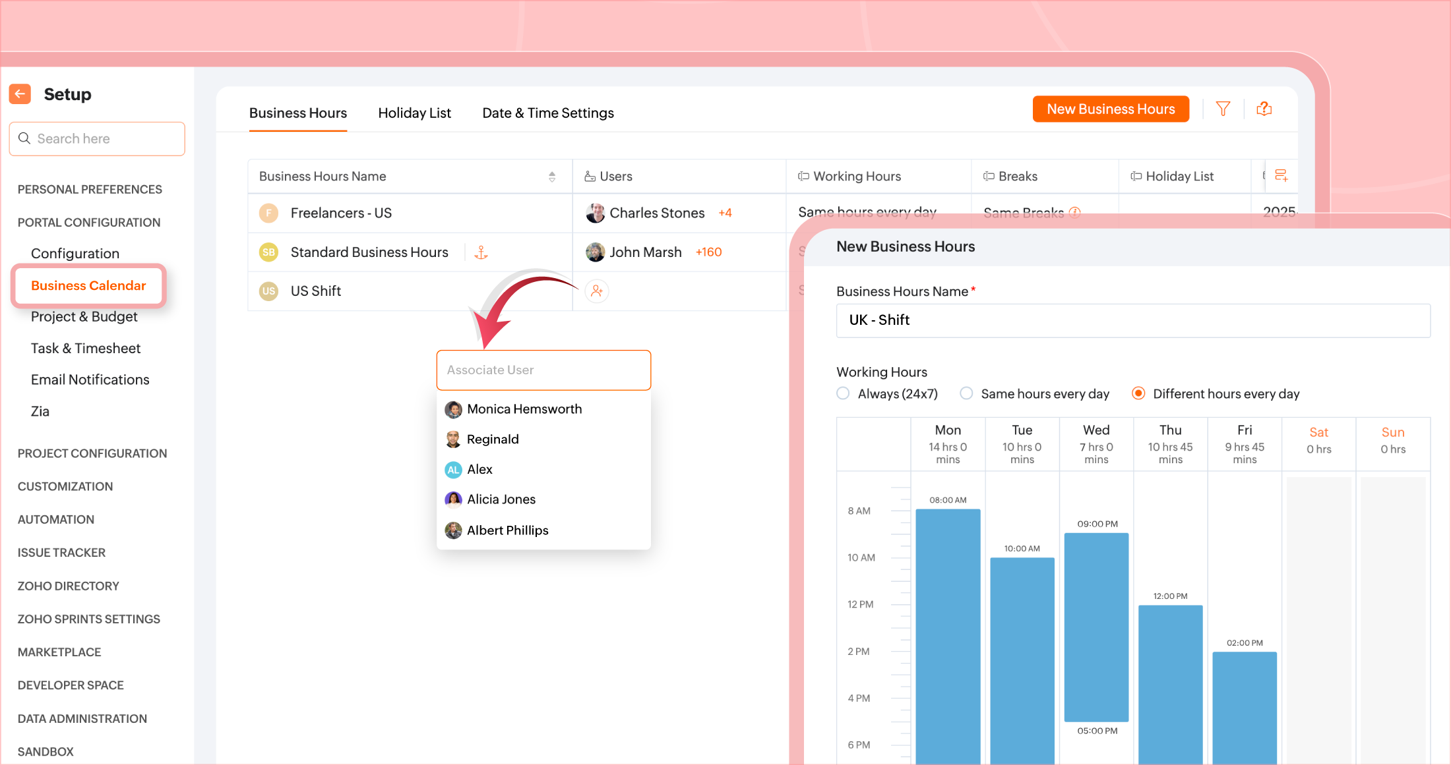Image resolution: width=1451 pixels, height=765 pixels.
Task: Click the New Business Hours button
Action: click(x=1111, y=109)
